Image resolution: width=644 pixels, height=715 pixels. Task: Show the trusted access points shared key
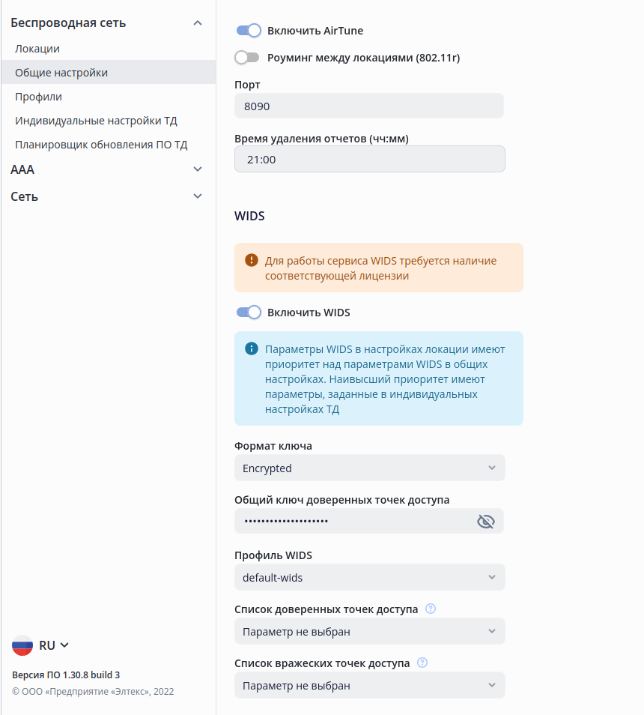(x=486, y=522)
